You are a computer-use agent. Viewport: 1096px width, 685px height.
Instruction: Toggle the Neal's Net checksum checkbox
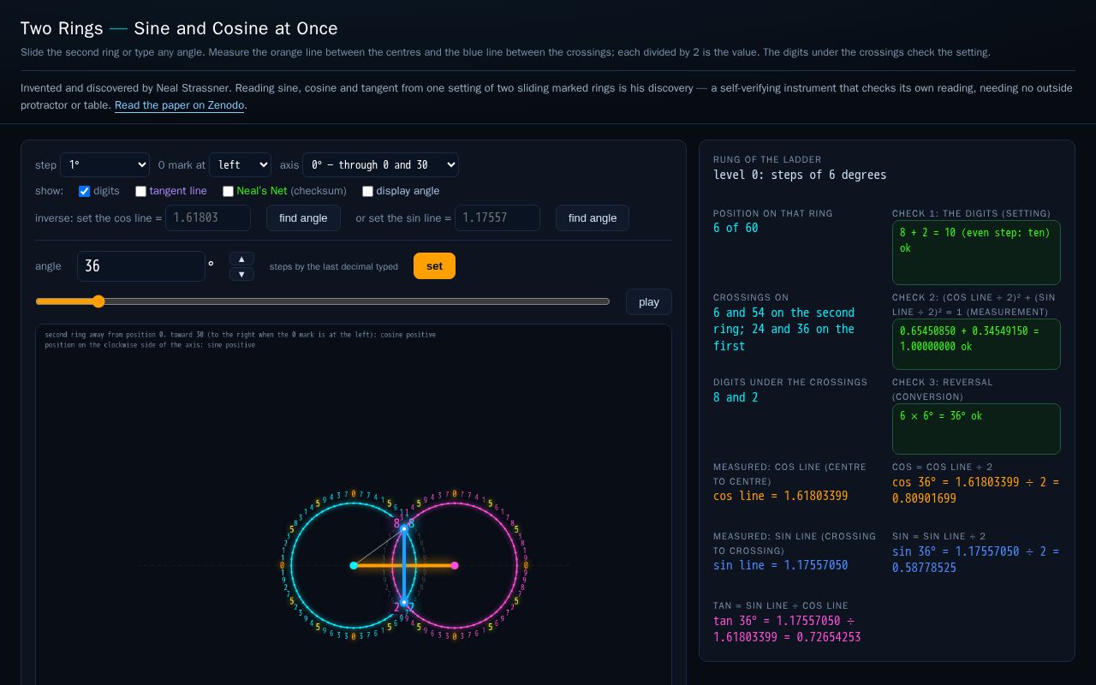click(x=228, y=191)
